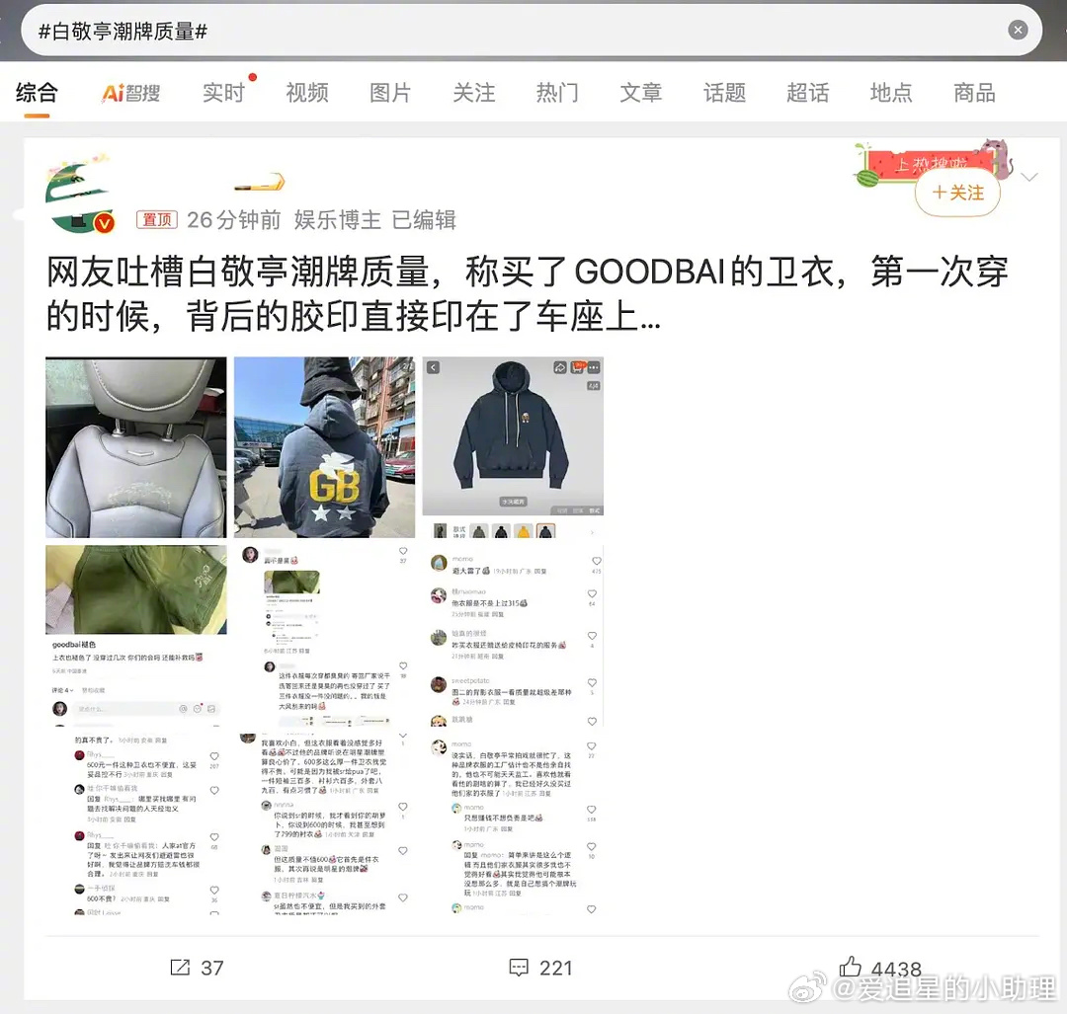
Task: Open the 600元卫衣 comments screenshot
Action: point(136,823)
